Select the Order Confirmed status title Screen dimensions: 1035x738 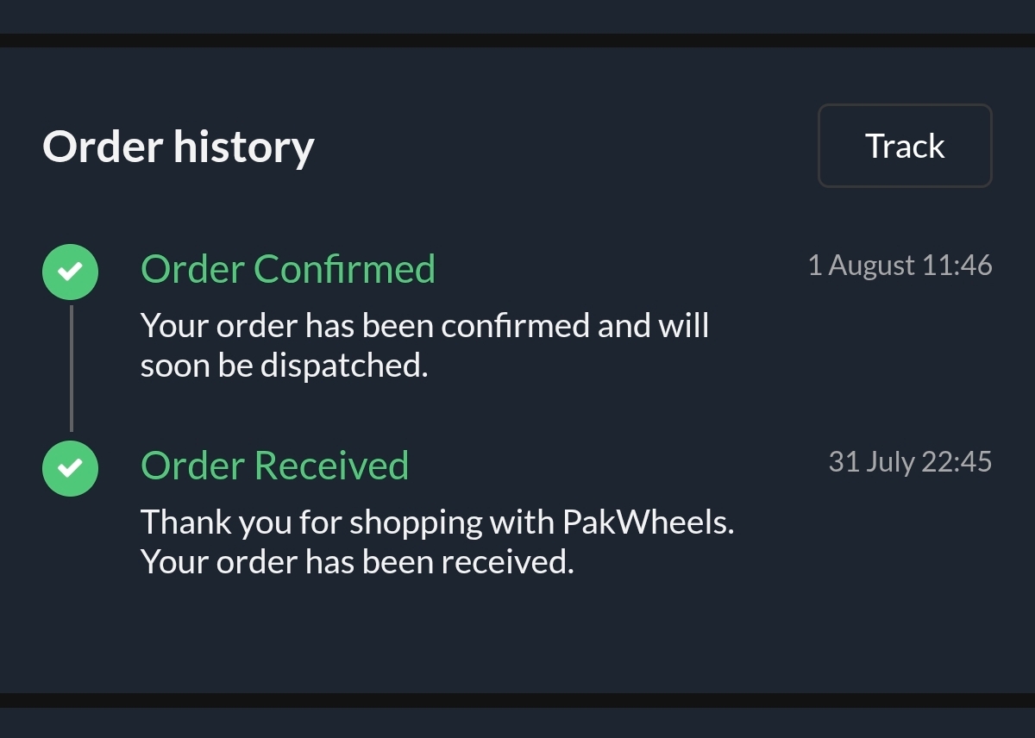coord(288,269)
